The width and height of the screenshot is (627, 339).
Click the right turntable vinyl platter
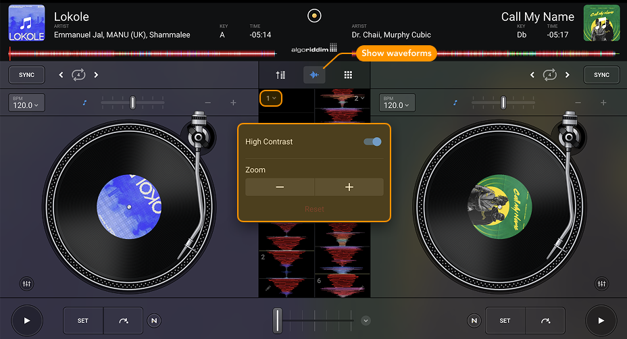coord(500,207)
